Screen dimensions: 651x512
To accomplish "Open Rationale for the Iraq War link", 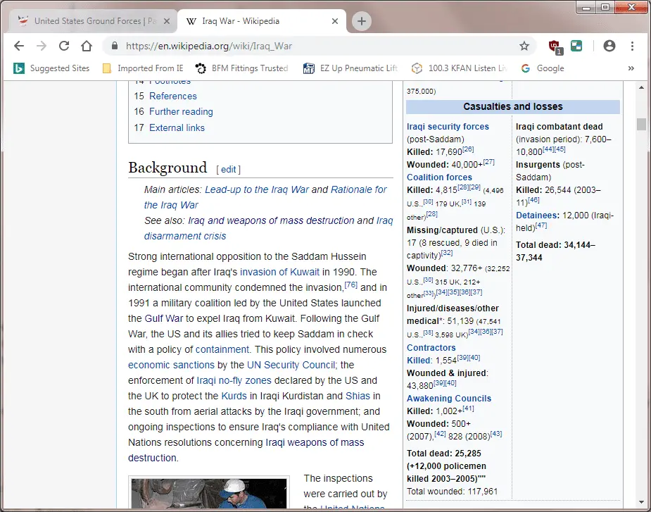I will click(266, 197).
